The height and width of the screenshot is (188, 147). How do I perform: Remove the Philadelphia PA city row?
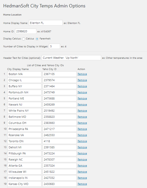coord(82,129)
